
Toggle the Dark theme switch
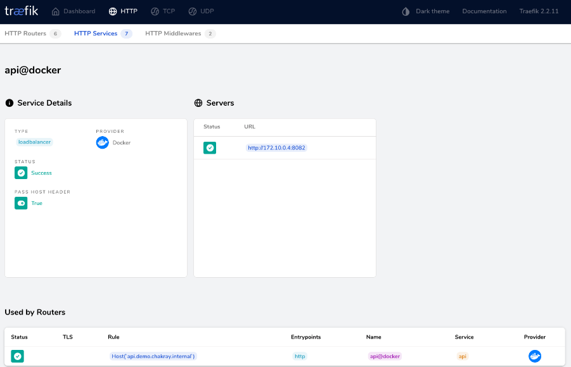pyautogui.click(x=406, y=11)
